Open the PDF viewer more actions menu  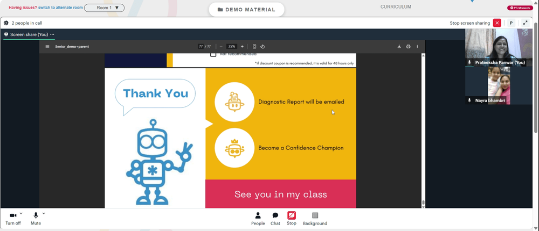pyautogui.click(x=417, y=47)
